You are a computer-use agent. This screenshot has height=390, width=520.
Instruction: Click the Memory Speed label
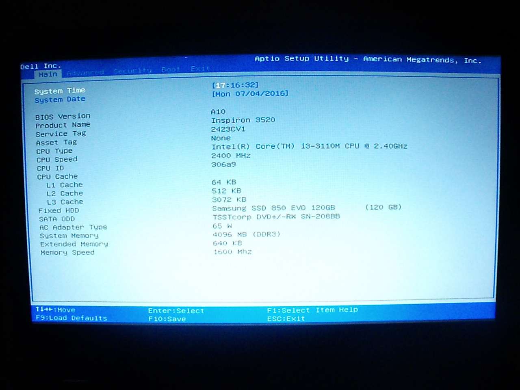[67, 252]
